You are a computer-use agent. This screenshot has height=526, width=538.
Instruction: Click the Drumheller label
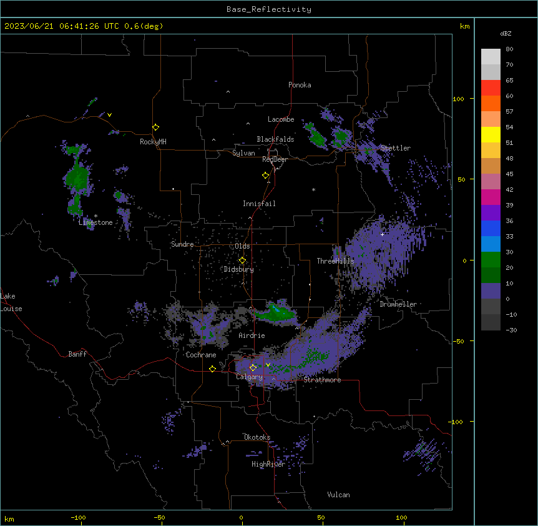pos(398,304)
